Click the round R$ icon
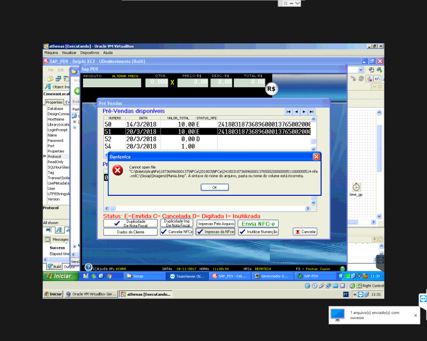Viewport: 427px width, 341px height. (271, 89)
